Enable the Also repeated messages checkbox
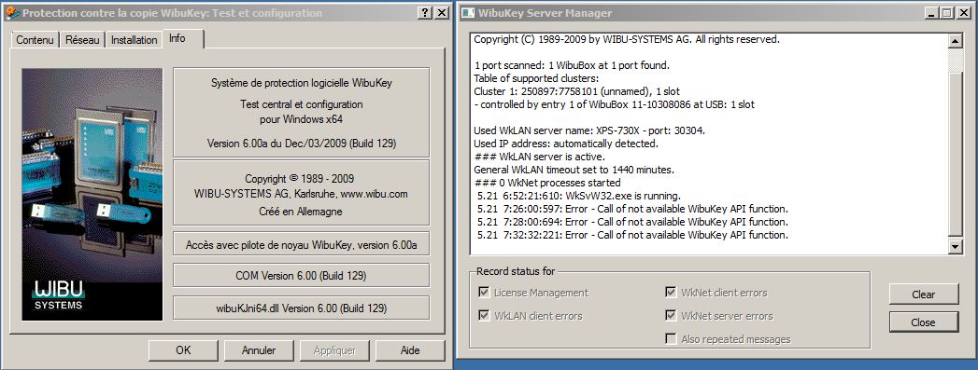 point(671,339)
